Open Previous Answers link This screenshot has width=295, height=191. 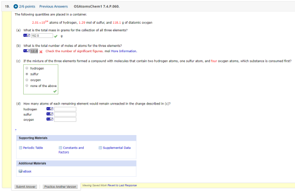[53, 6]
